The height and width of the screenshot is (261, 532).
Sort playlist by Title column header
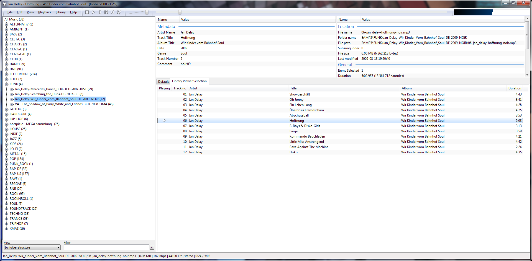point(344,88)
